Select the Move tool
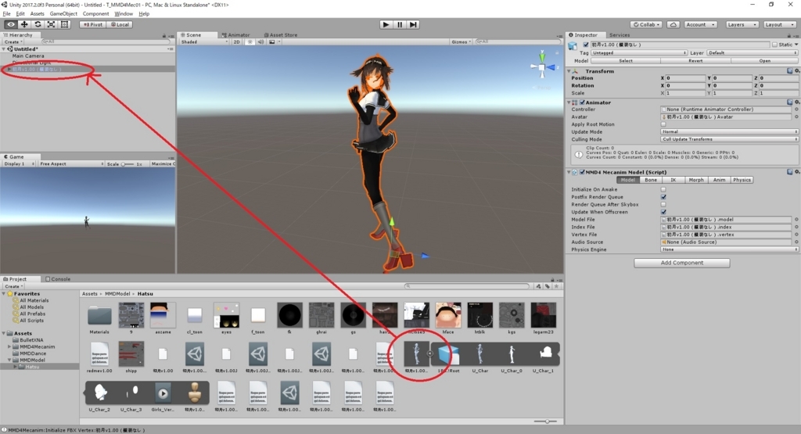 coord(24,24)
